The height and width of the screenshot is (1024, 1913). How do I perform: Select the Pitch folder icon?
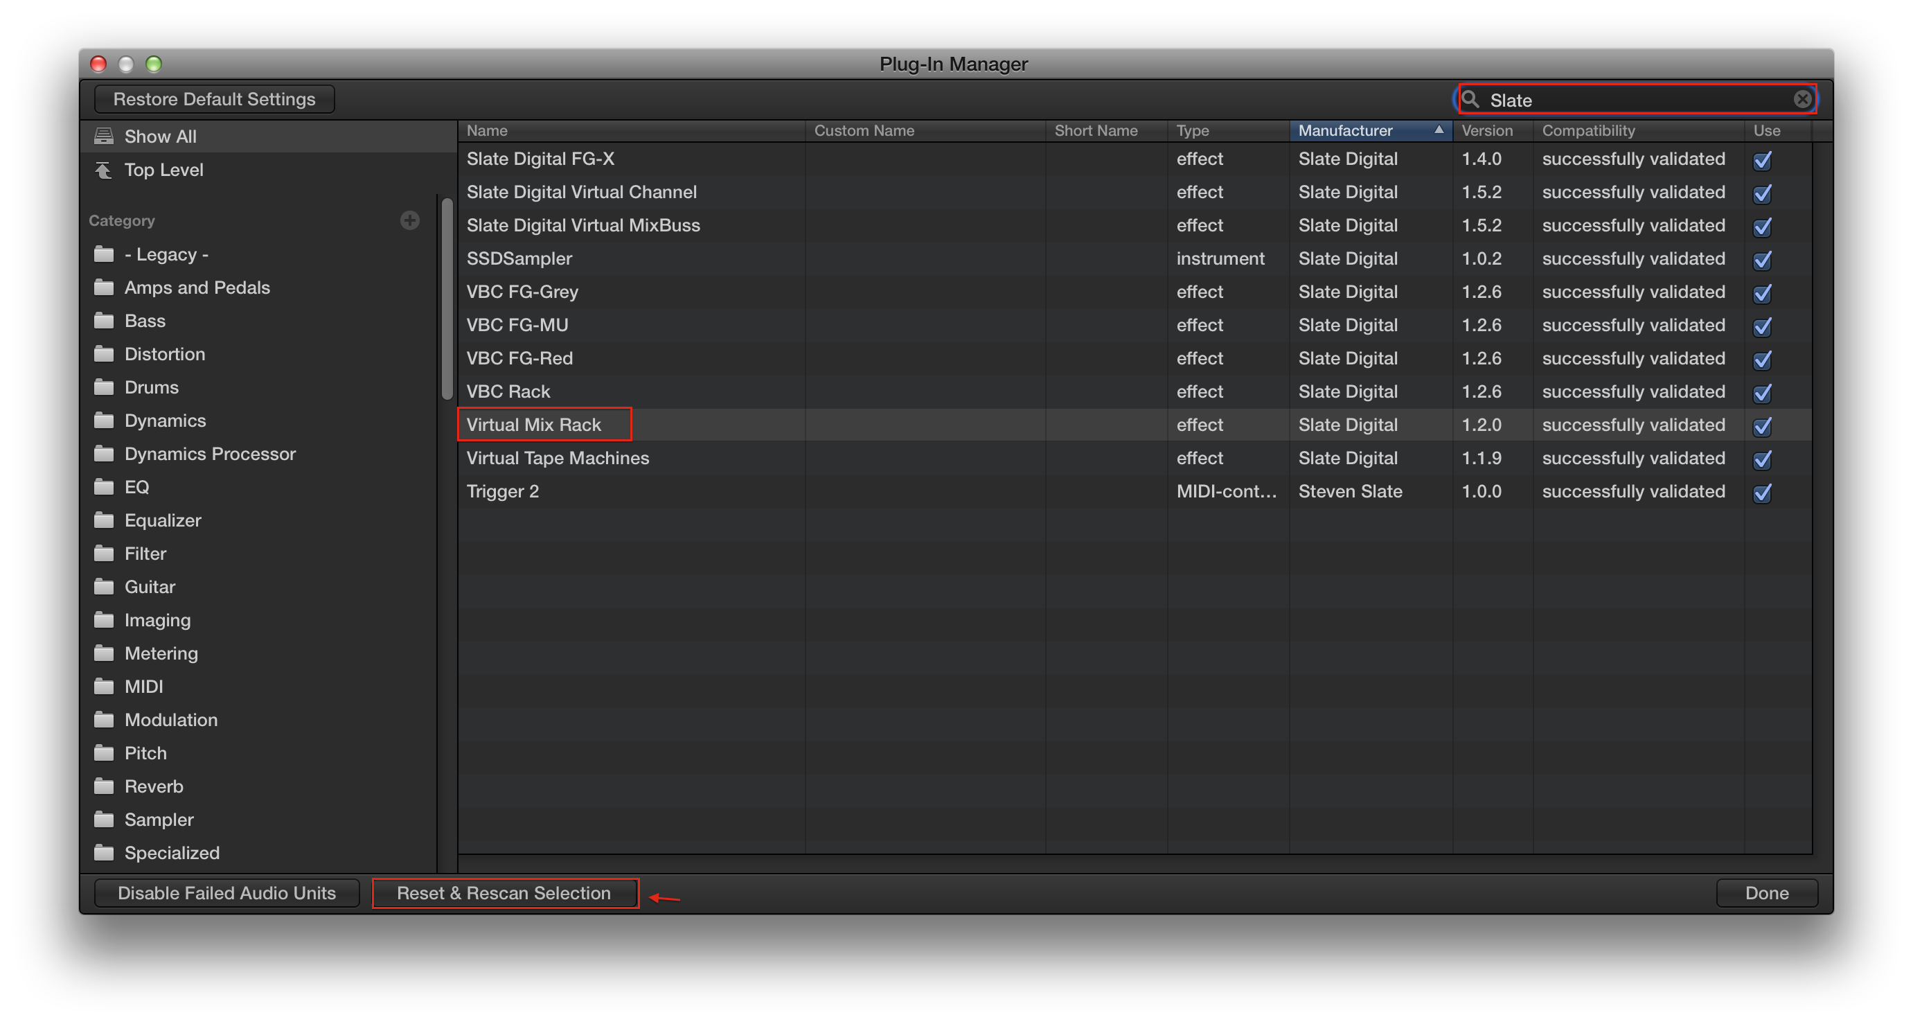pyautogui.click(x=104, y=754)
